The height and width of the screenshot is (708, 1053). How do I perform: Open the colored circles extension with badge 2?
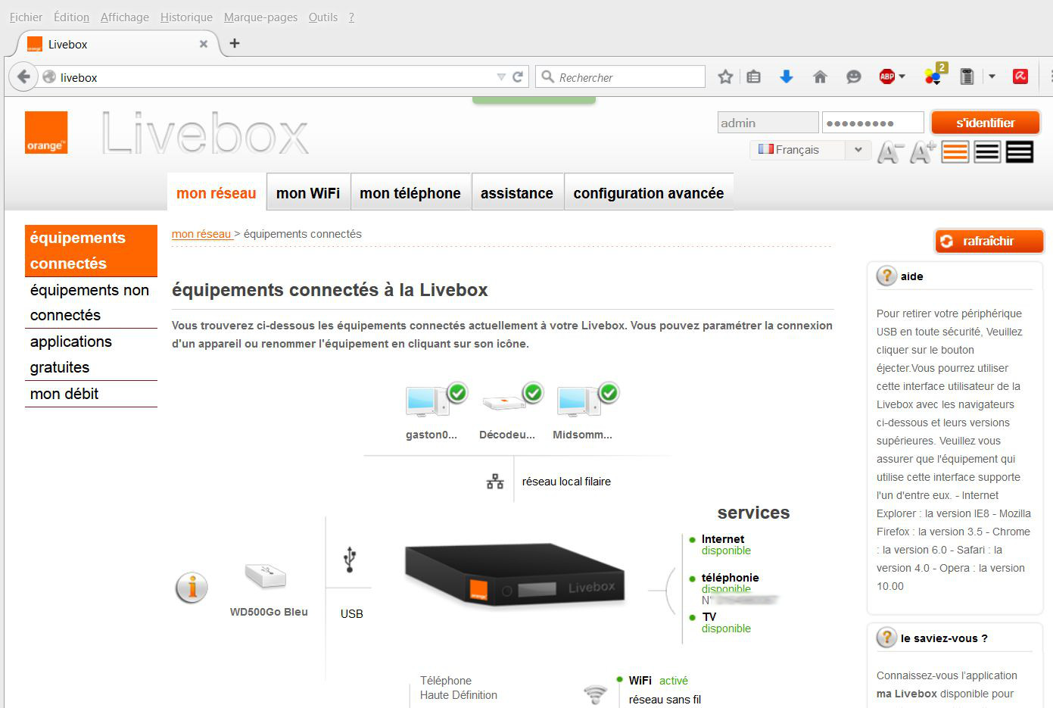[x=935, y=74]
